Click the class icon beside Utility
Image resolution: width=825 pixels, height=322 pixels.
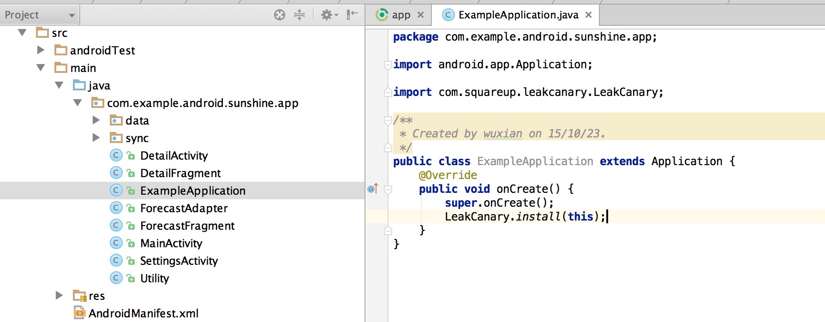(116, 278)
